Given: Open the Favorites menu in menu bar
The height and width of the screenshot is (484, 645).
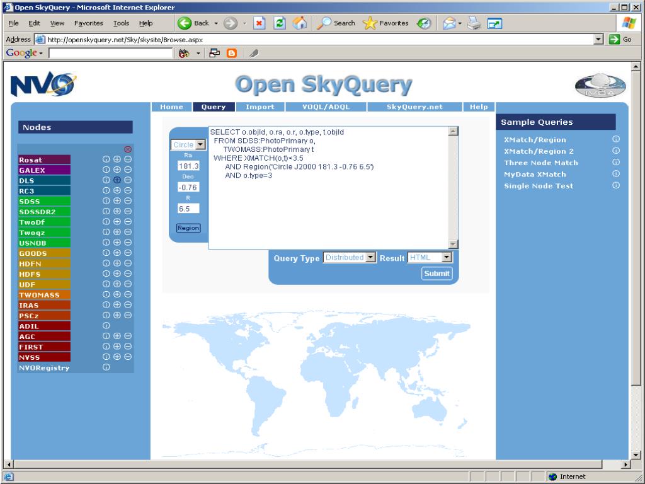Looking at the screenshot, I should pyautogui.click(x=88, y=23).
